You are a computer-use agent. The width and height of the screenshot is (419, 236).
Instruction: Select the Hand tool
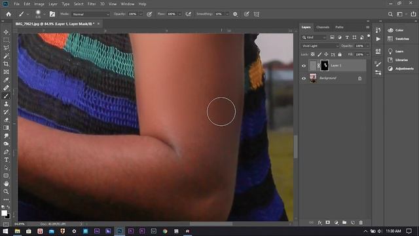(x=6, y=184)
